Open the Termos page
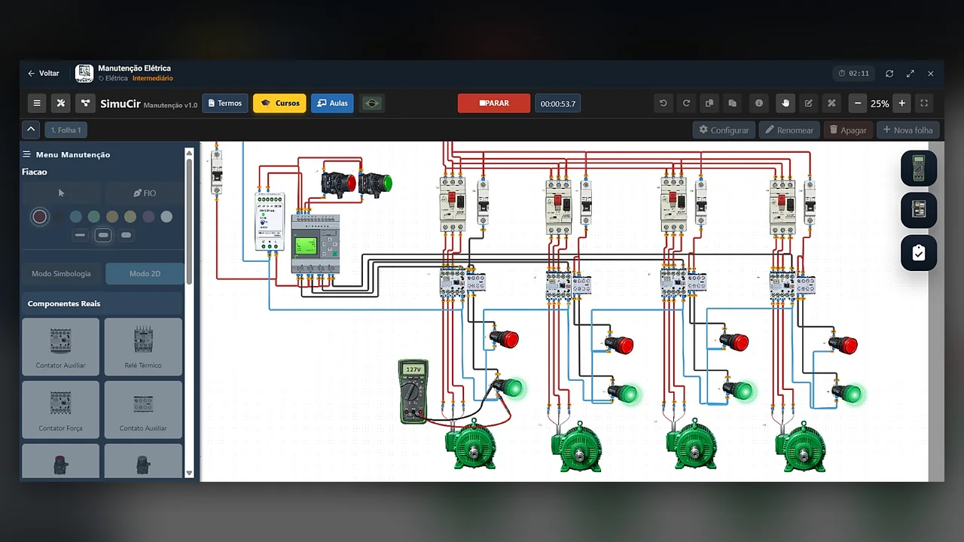Screen dimensions: 964x542 click(x=225, y=103)
